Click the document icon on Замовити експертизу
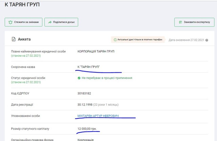 [180, 22]
